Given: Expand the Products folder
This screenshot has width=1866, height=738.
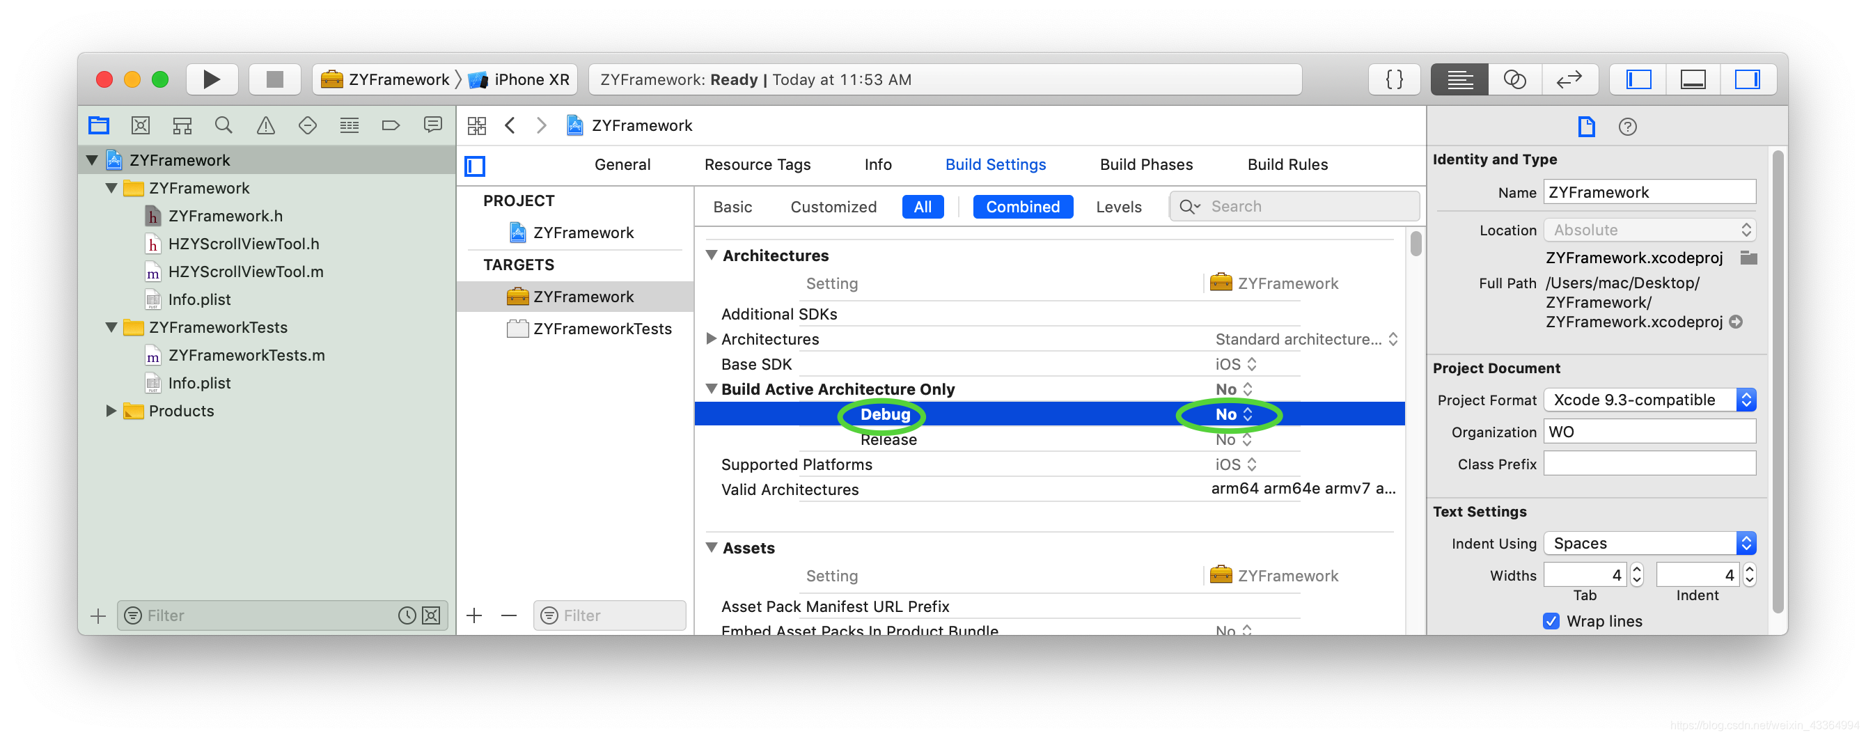Looking at the screenshot, I should (x=111, y=411).
